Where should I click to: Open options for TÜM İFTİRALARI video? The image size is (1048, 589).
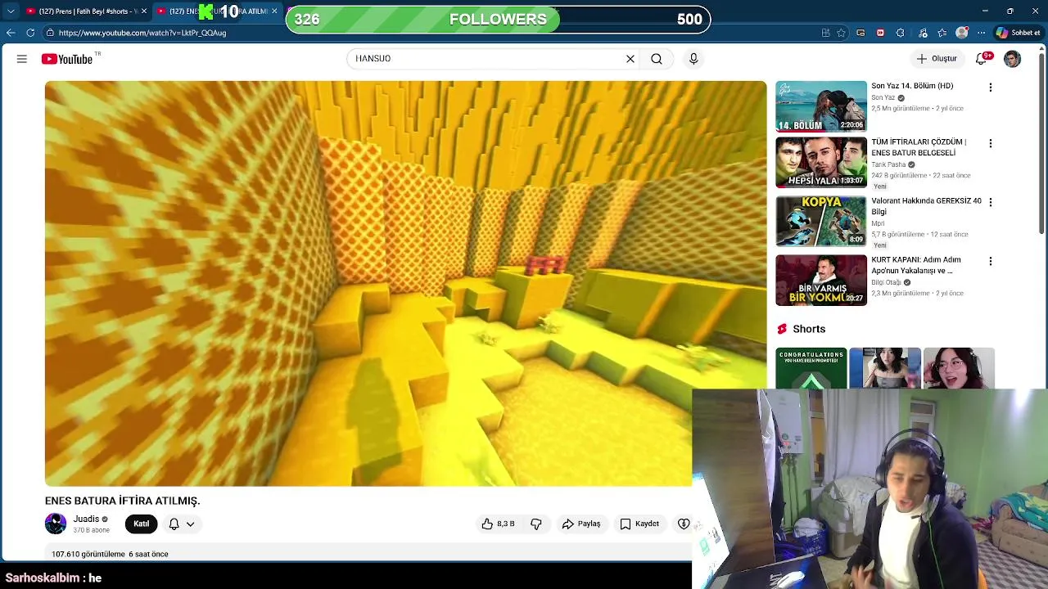click(991, 144)
